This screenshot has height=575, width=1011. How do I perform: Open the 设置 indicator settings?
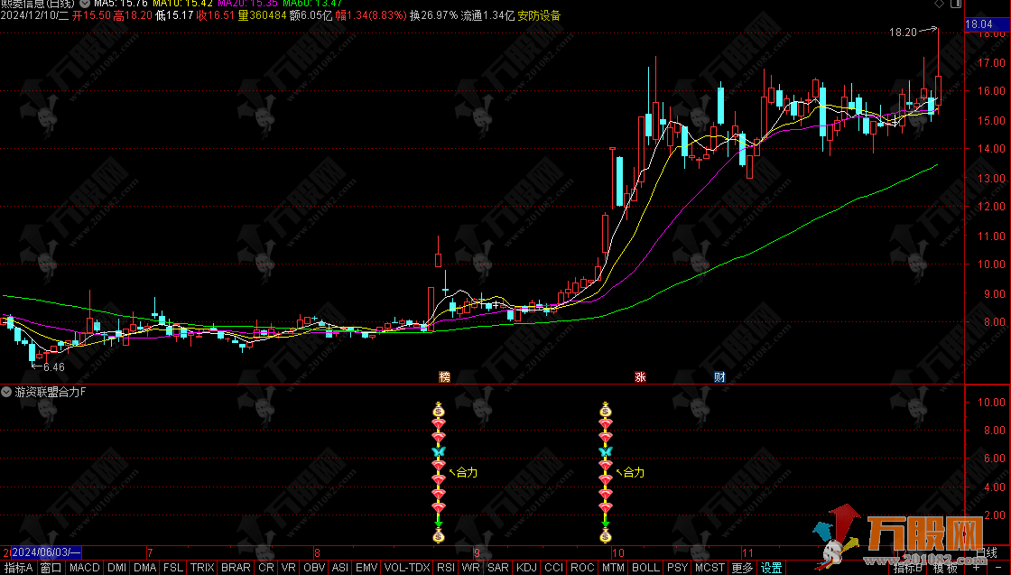771,568
